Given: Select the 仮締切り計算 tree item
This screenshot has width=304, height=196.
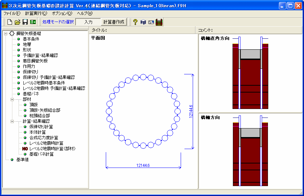Looking at the screenshot, I should pos(41,127).
